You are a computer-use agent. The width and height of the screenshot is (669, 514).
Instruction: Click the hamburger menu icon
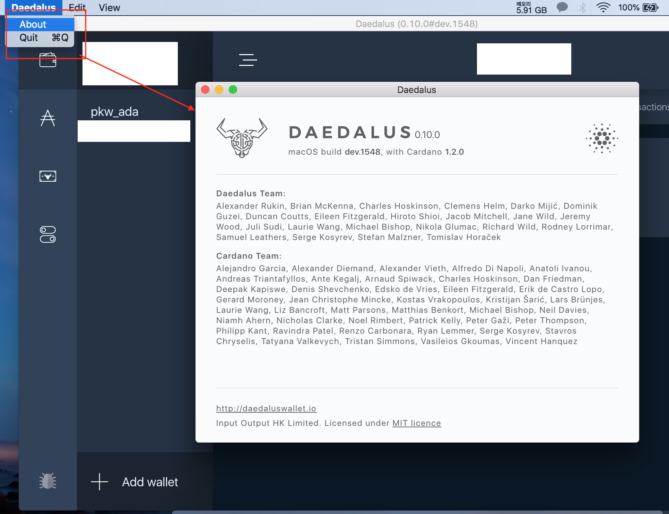pyautogui.click(x=248, y=60)
